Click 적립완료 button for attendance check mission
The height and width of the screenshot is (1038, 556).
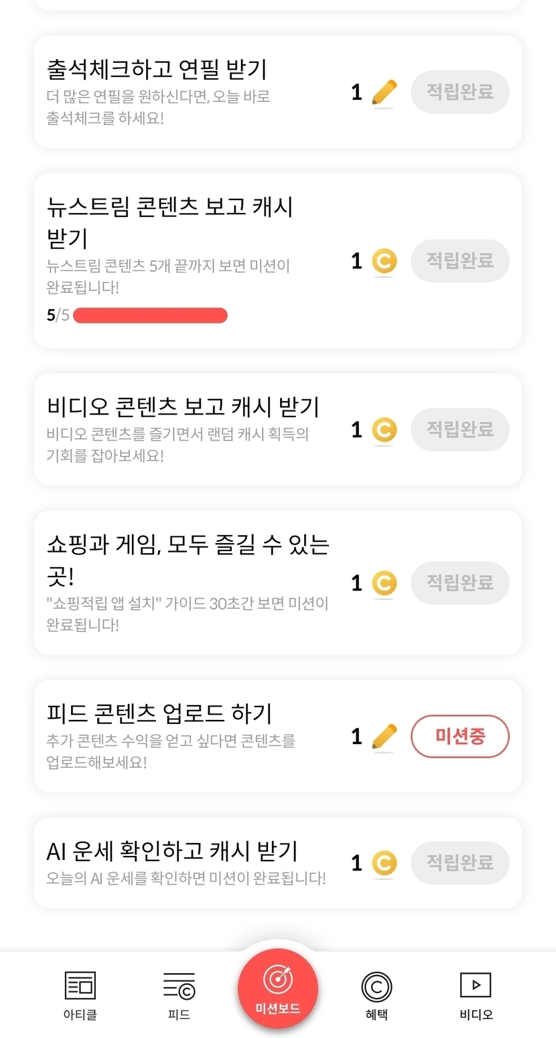point(460,92)
